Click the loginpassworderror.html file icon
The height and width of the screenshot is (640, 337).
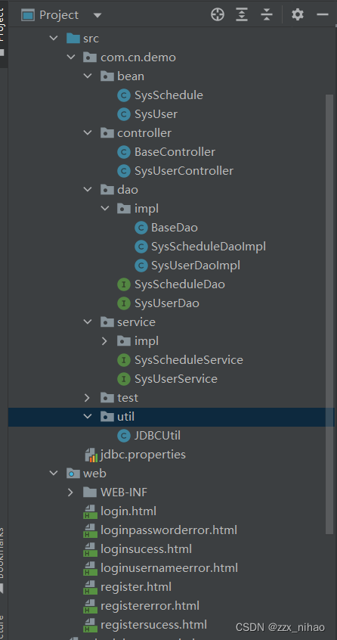(x=90, y=530)
